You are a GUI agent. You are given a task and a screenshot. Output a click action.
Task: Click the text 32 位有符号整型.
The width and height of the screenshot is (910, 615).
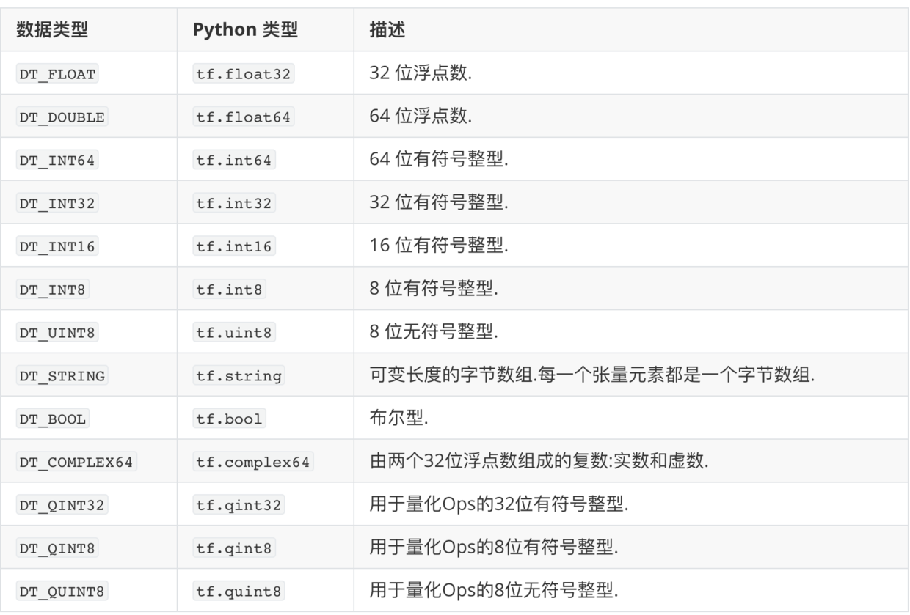tap(439, 204)
